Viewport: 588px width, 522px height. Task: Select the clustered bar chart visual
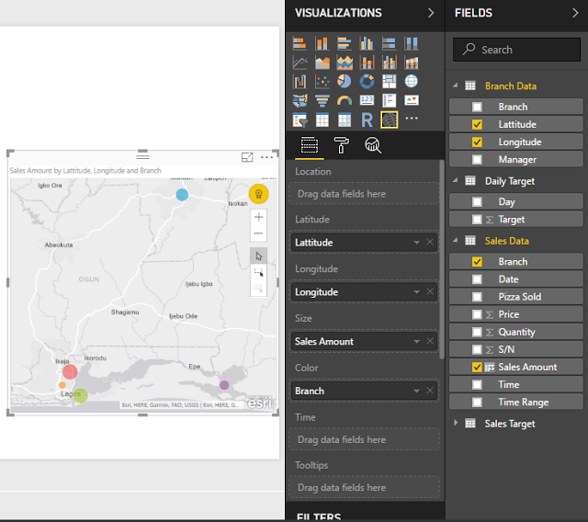point(345,43)
